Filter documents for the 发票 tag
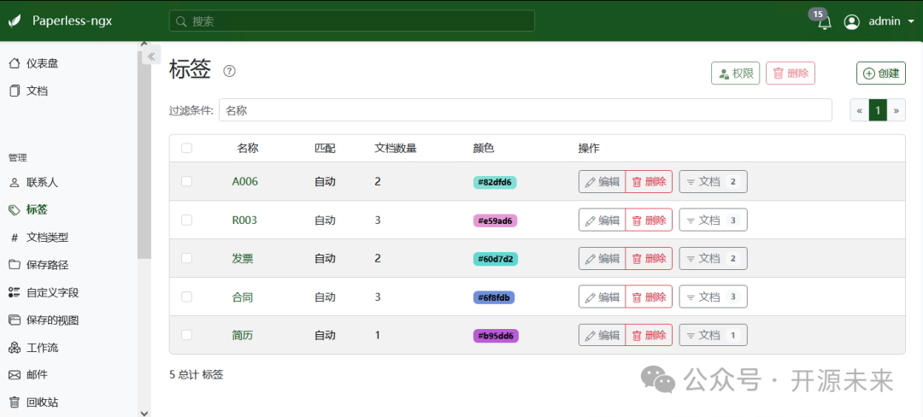 tap(714, 258)
